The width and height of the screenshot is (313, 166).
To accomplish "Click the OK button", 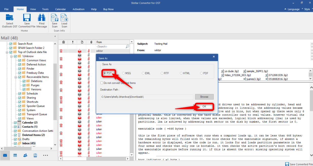I will coord(204,106).
